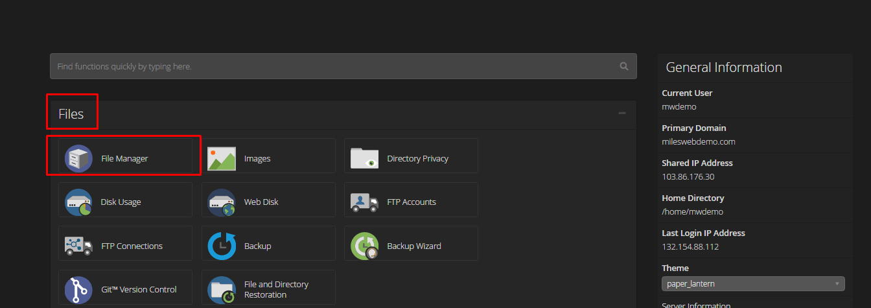This screenshot has height=308, width=871.
Task: Open the Images icon
Action: [221, 158]
